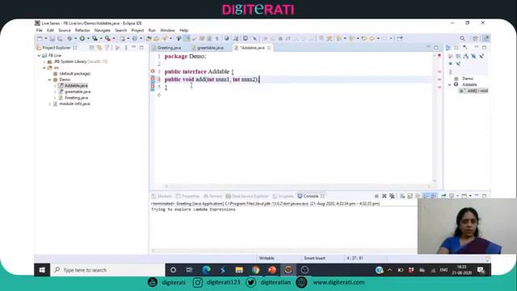Collapse the FB Live project node
Screen dimensions: 517x291
point(40,56)
